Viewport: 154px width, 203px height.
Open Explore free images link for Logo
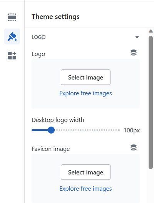click(x=85, y=93)
